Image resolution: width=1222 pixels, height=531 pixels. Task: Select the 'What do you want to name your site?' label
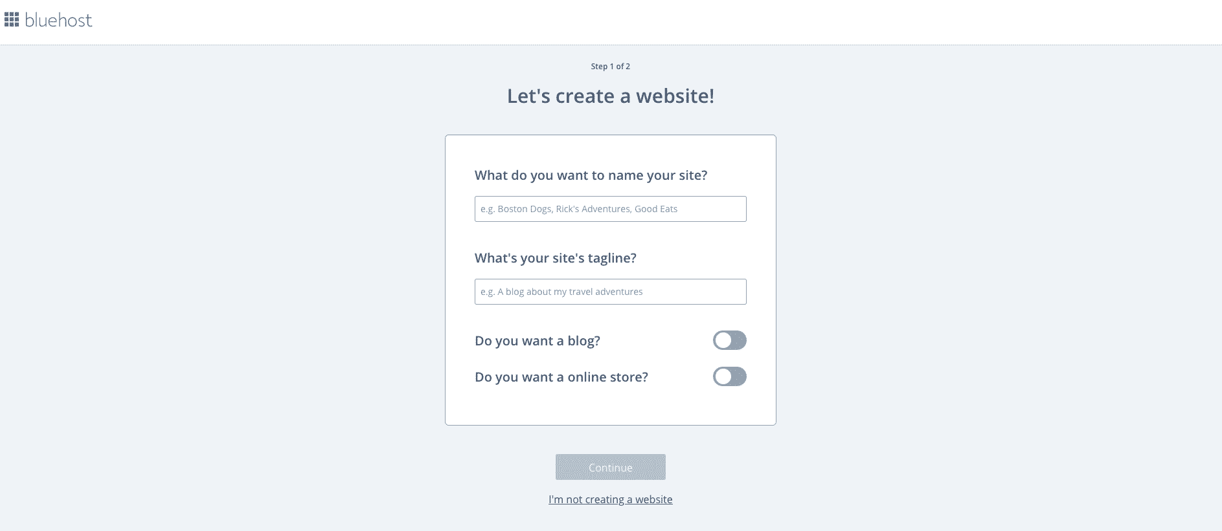point(591,175)
